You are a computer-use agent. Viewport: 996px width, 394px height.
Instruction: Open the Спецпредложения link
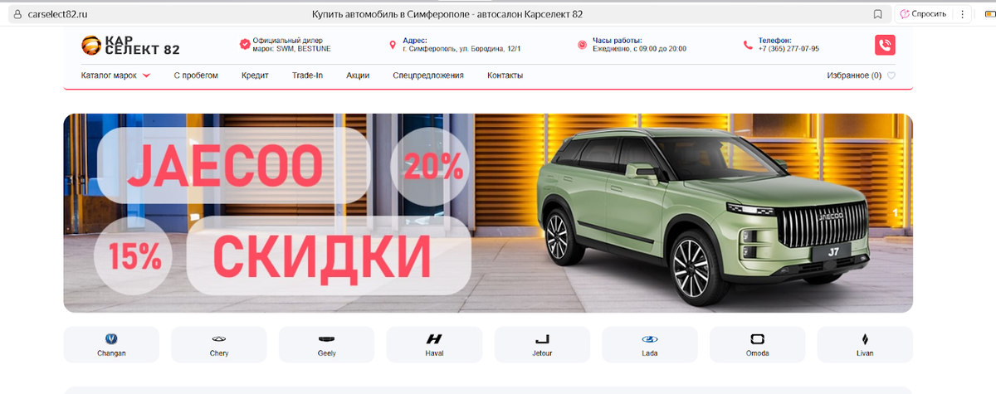[x=428, y=75]
